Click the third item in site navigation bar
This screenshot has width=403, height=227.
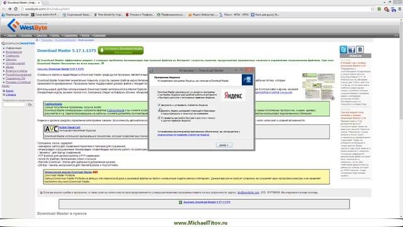click(x=41, y=35)
